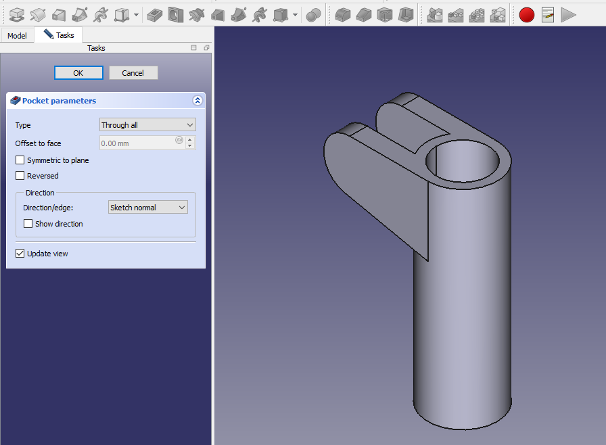Select the Hole tool icon
The height and width of the screenshot is (445, 606).
click(176, 14)
